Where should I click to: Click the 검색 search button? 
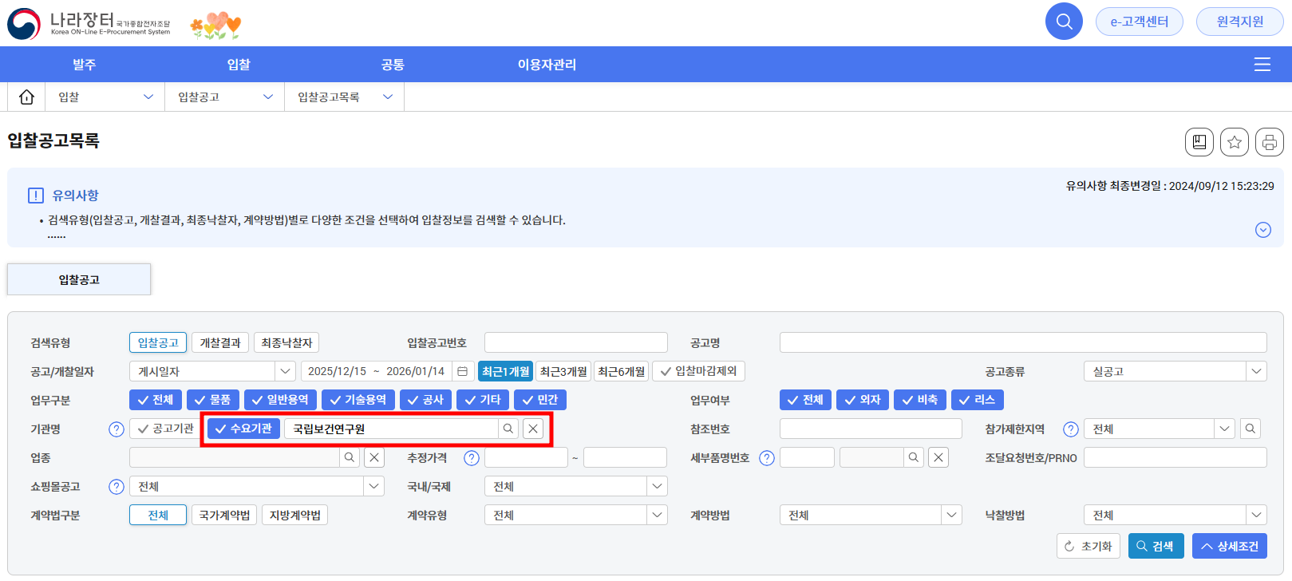[x=1156, y=546]
